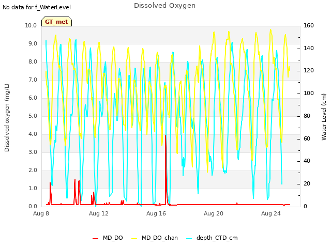Screen dimensions: 331x248
Task: Toggle the MD_DO legend entry
Action: (x=108, y=238)
